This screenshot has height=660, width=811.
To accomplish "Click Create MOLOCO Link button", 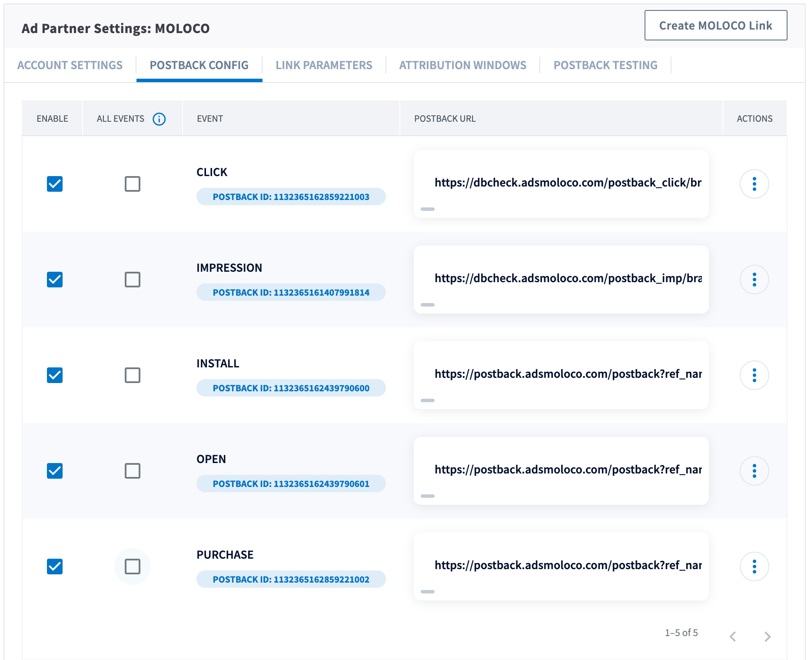I will click(716, 25).
